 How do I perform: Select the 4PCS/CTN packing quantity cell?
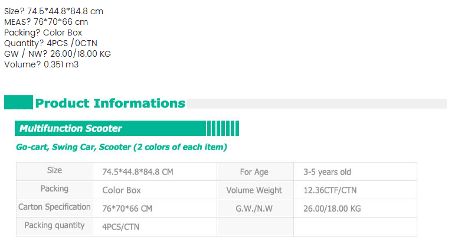point(155,226)
